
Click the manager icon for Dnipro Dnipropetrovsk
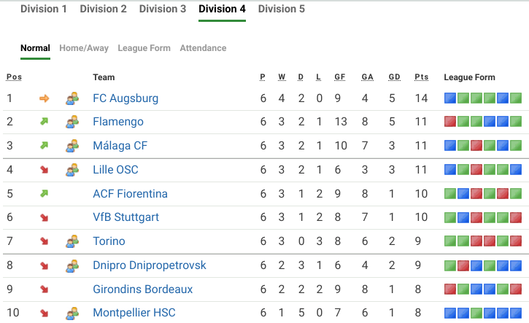click(72, 265)
